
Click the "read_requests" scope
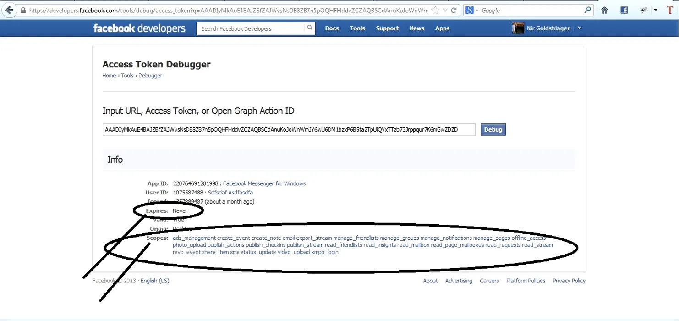(503, 245)
